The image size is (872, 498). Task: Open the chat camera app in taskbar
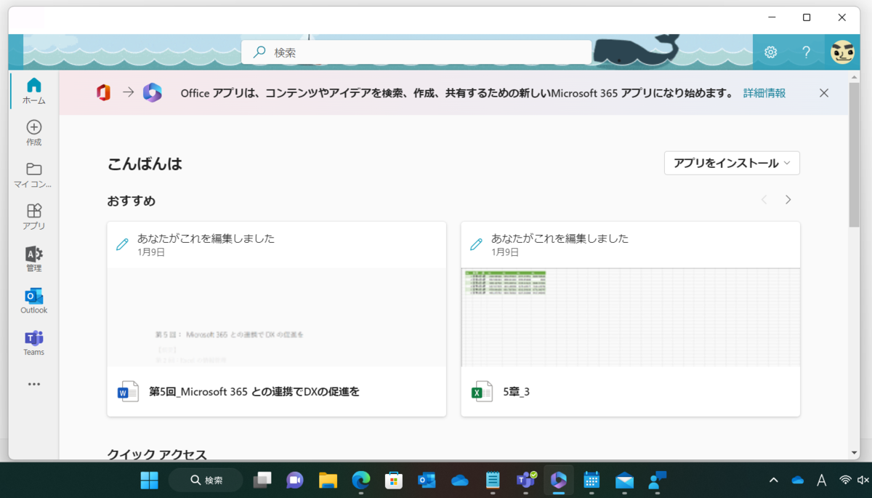pos(294,480)
